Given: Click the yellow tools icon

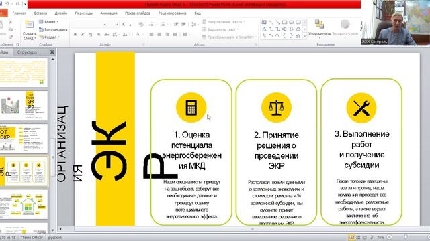Looking at the screenshot, I should click(361, 108).
